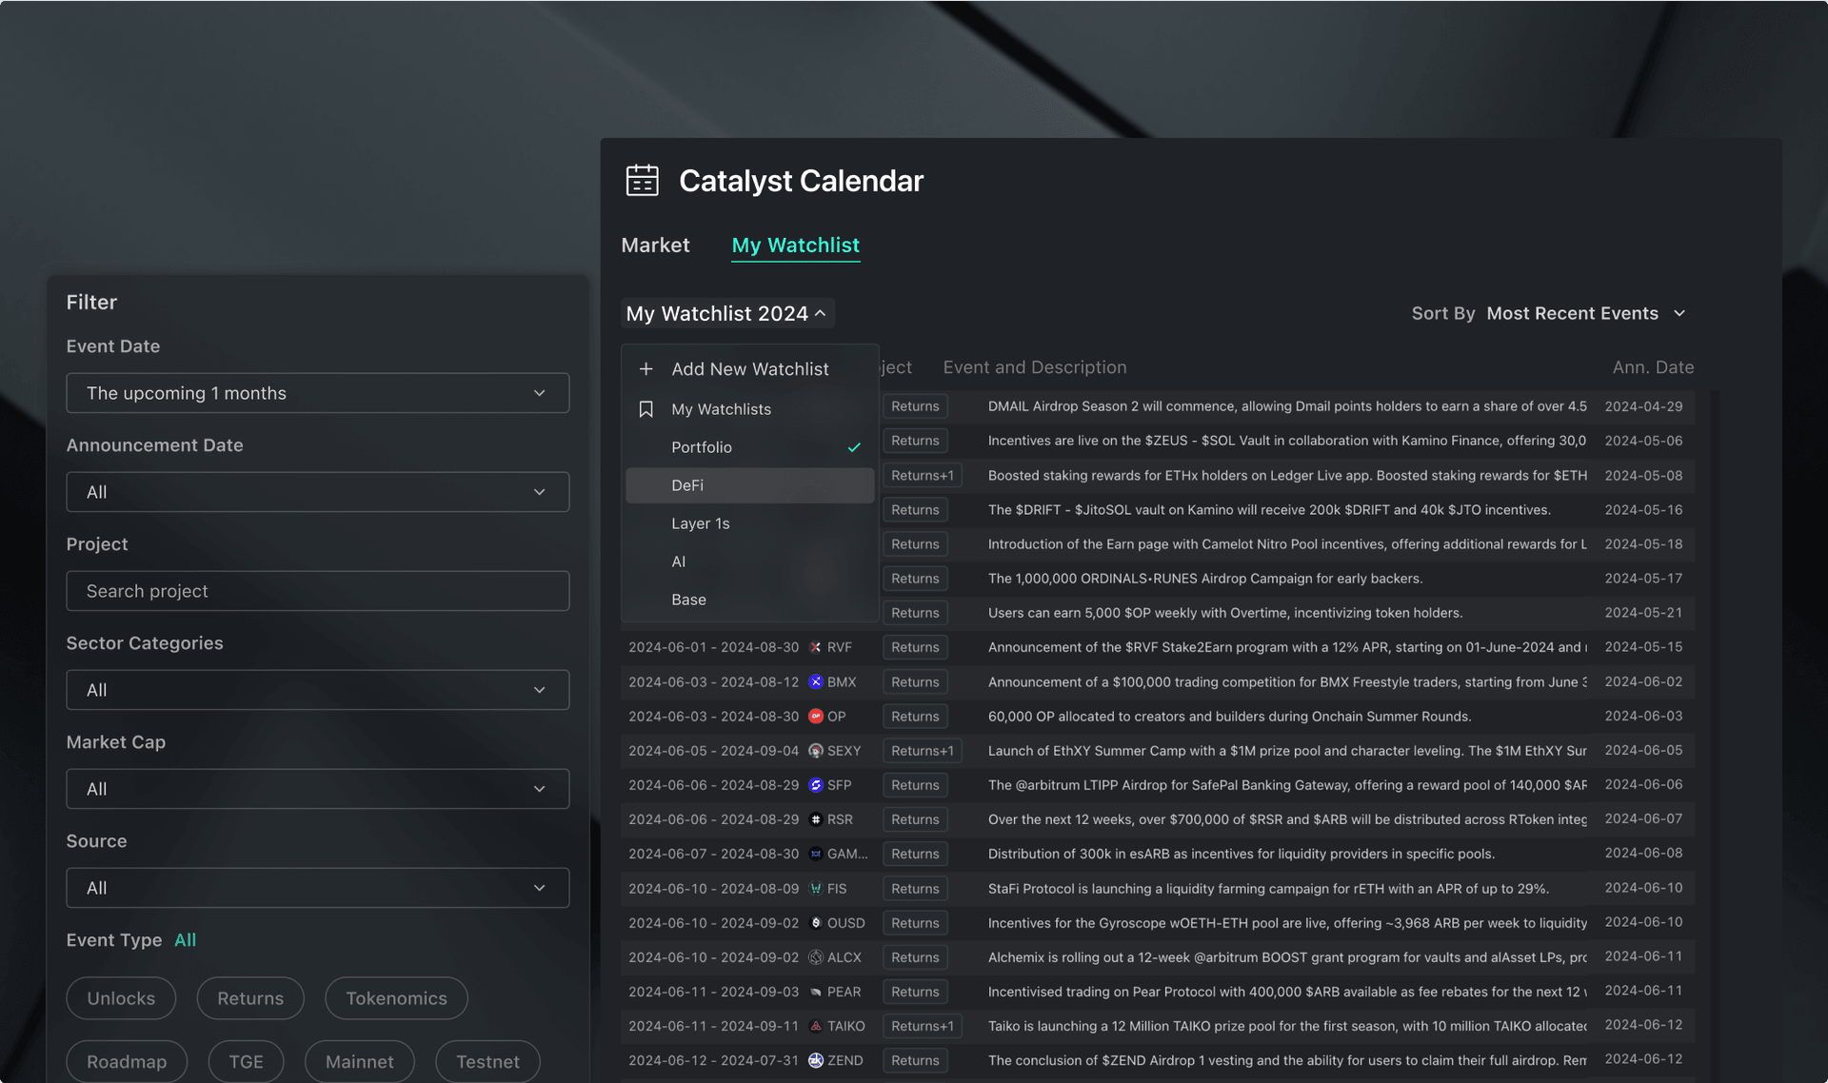Click the ZEND token icon
Viewport: 1828px width, 1083px height.
(816, 1060)
